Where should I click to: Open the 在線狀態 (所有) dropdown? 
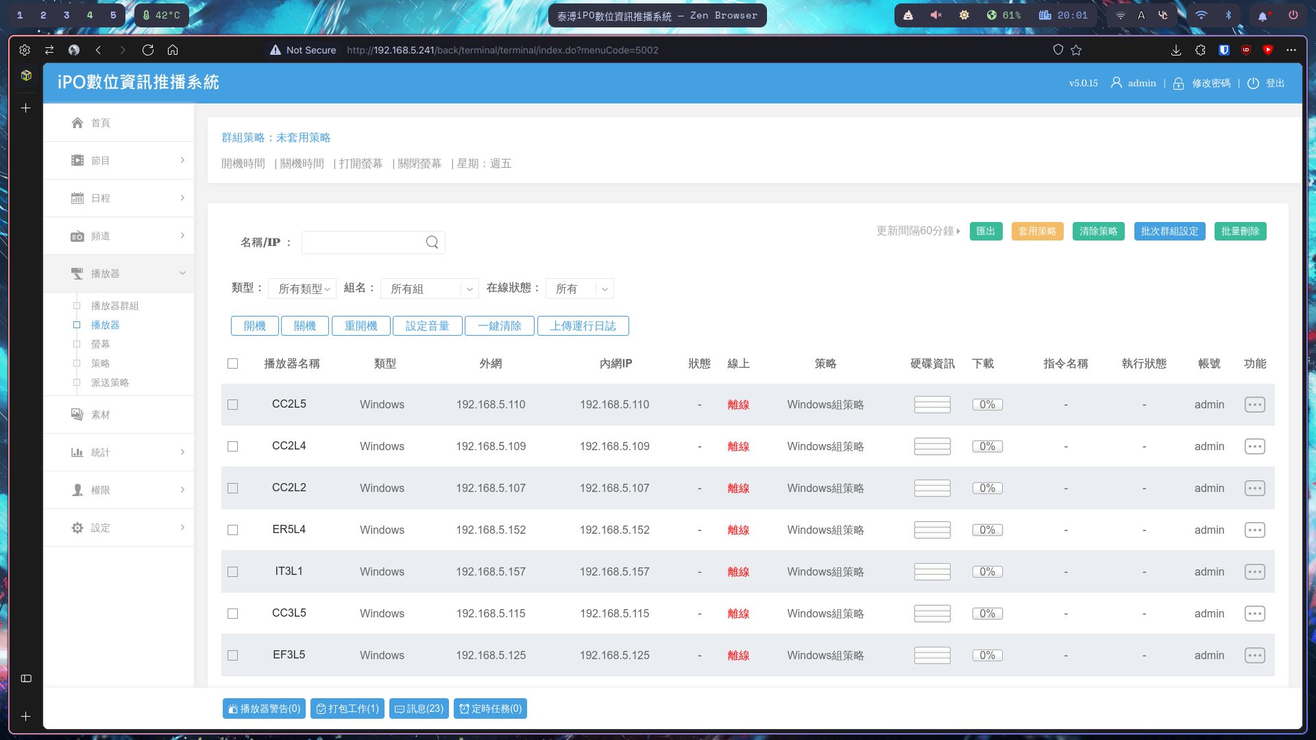click(x=580, y=288)
